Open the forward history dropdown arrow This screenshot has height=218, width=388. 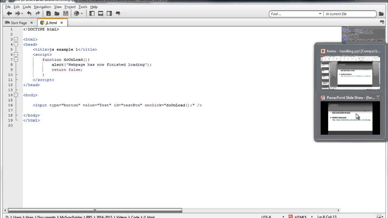[22, 14]
